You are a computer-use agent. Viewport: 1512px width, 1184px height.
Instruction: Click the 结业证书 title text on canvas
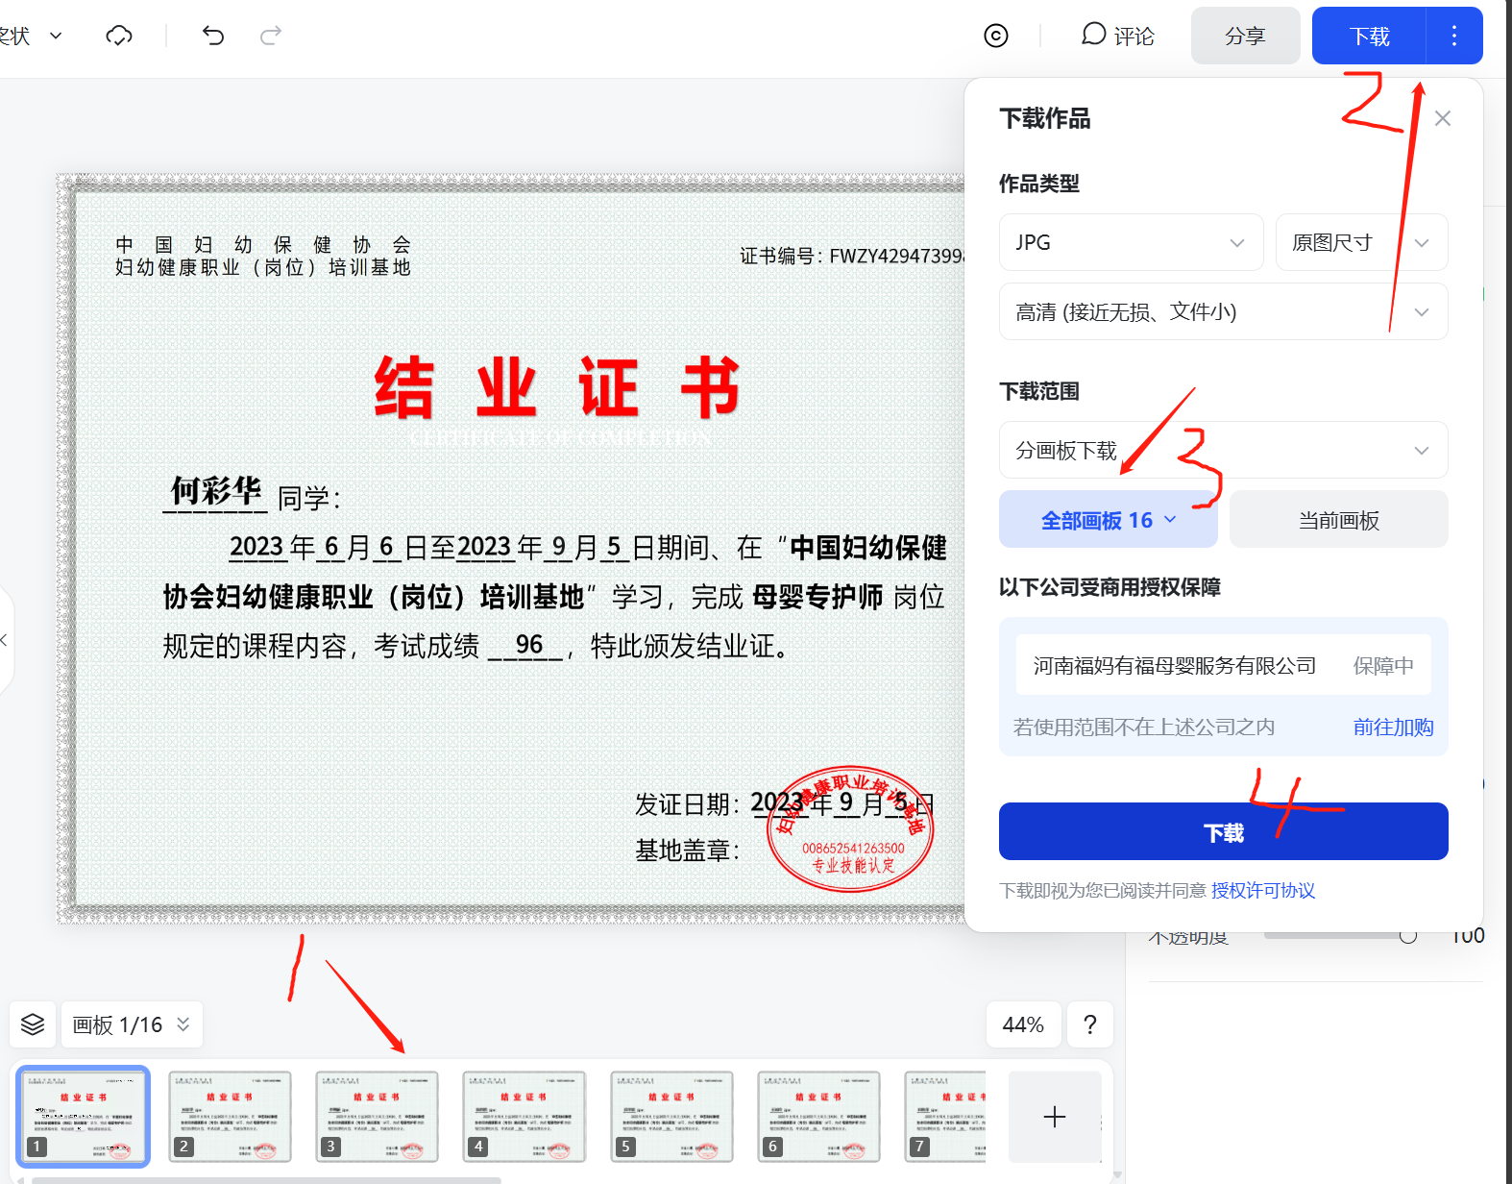tap(557, 387)
